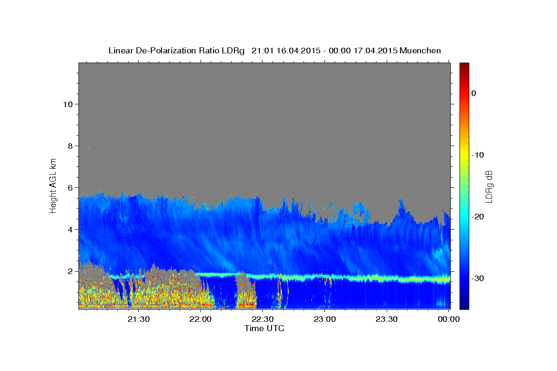Click the colorbar value label -30
This screenshot has width=557, height=371.
[x=478, y=278]
